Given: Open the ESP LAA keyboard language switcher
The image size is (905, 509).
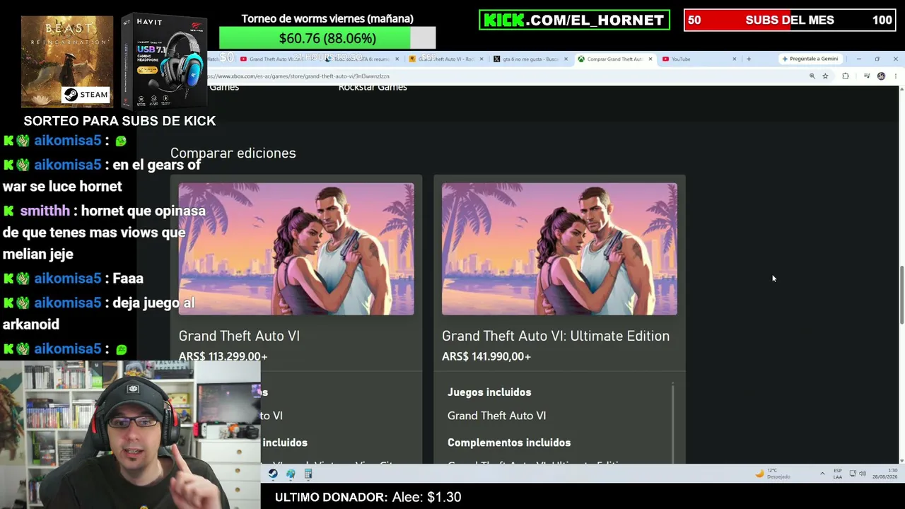Looking at the screenshot, I should coord(838,474).
